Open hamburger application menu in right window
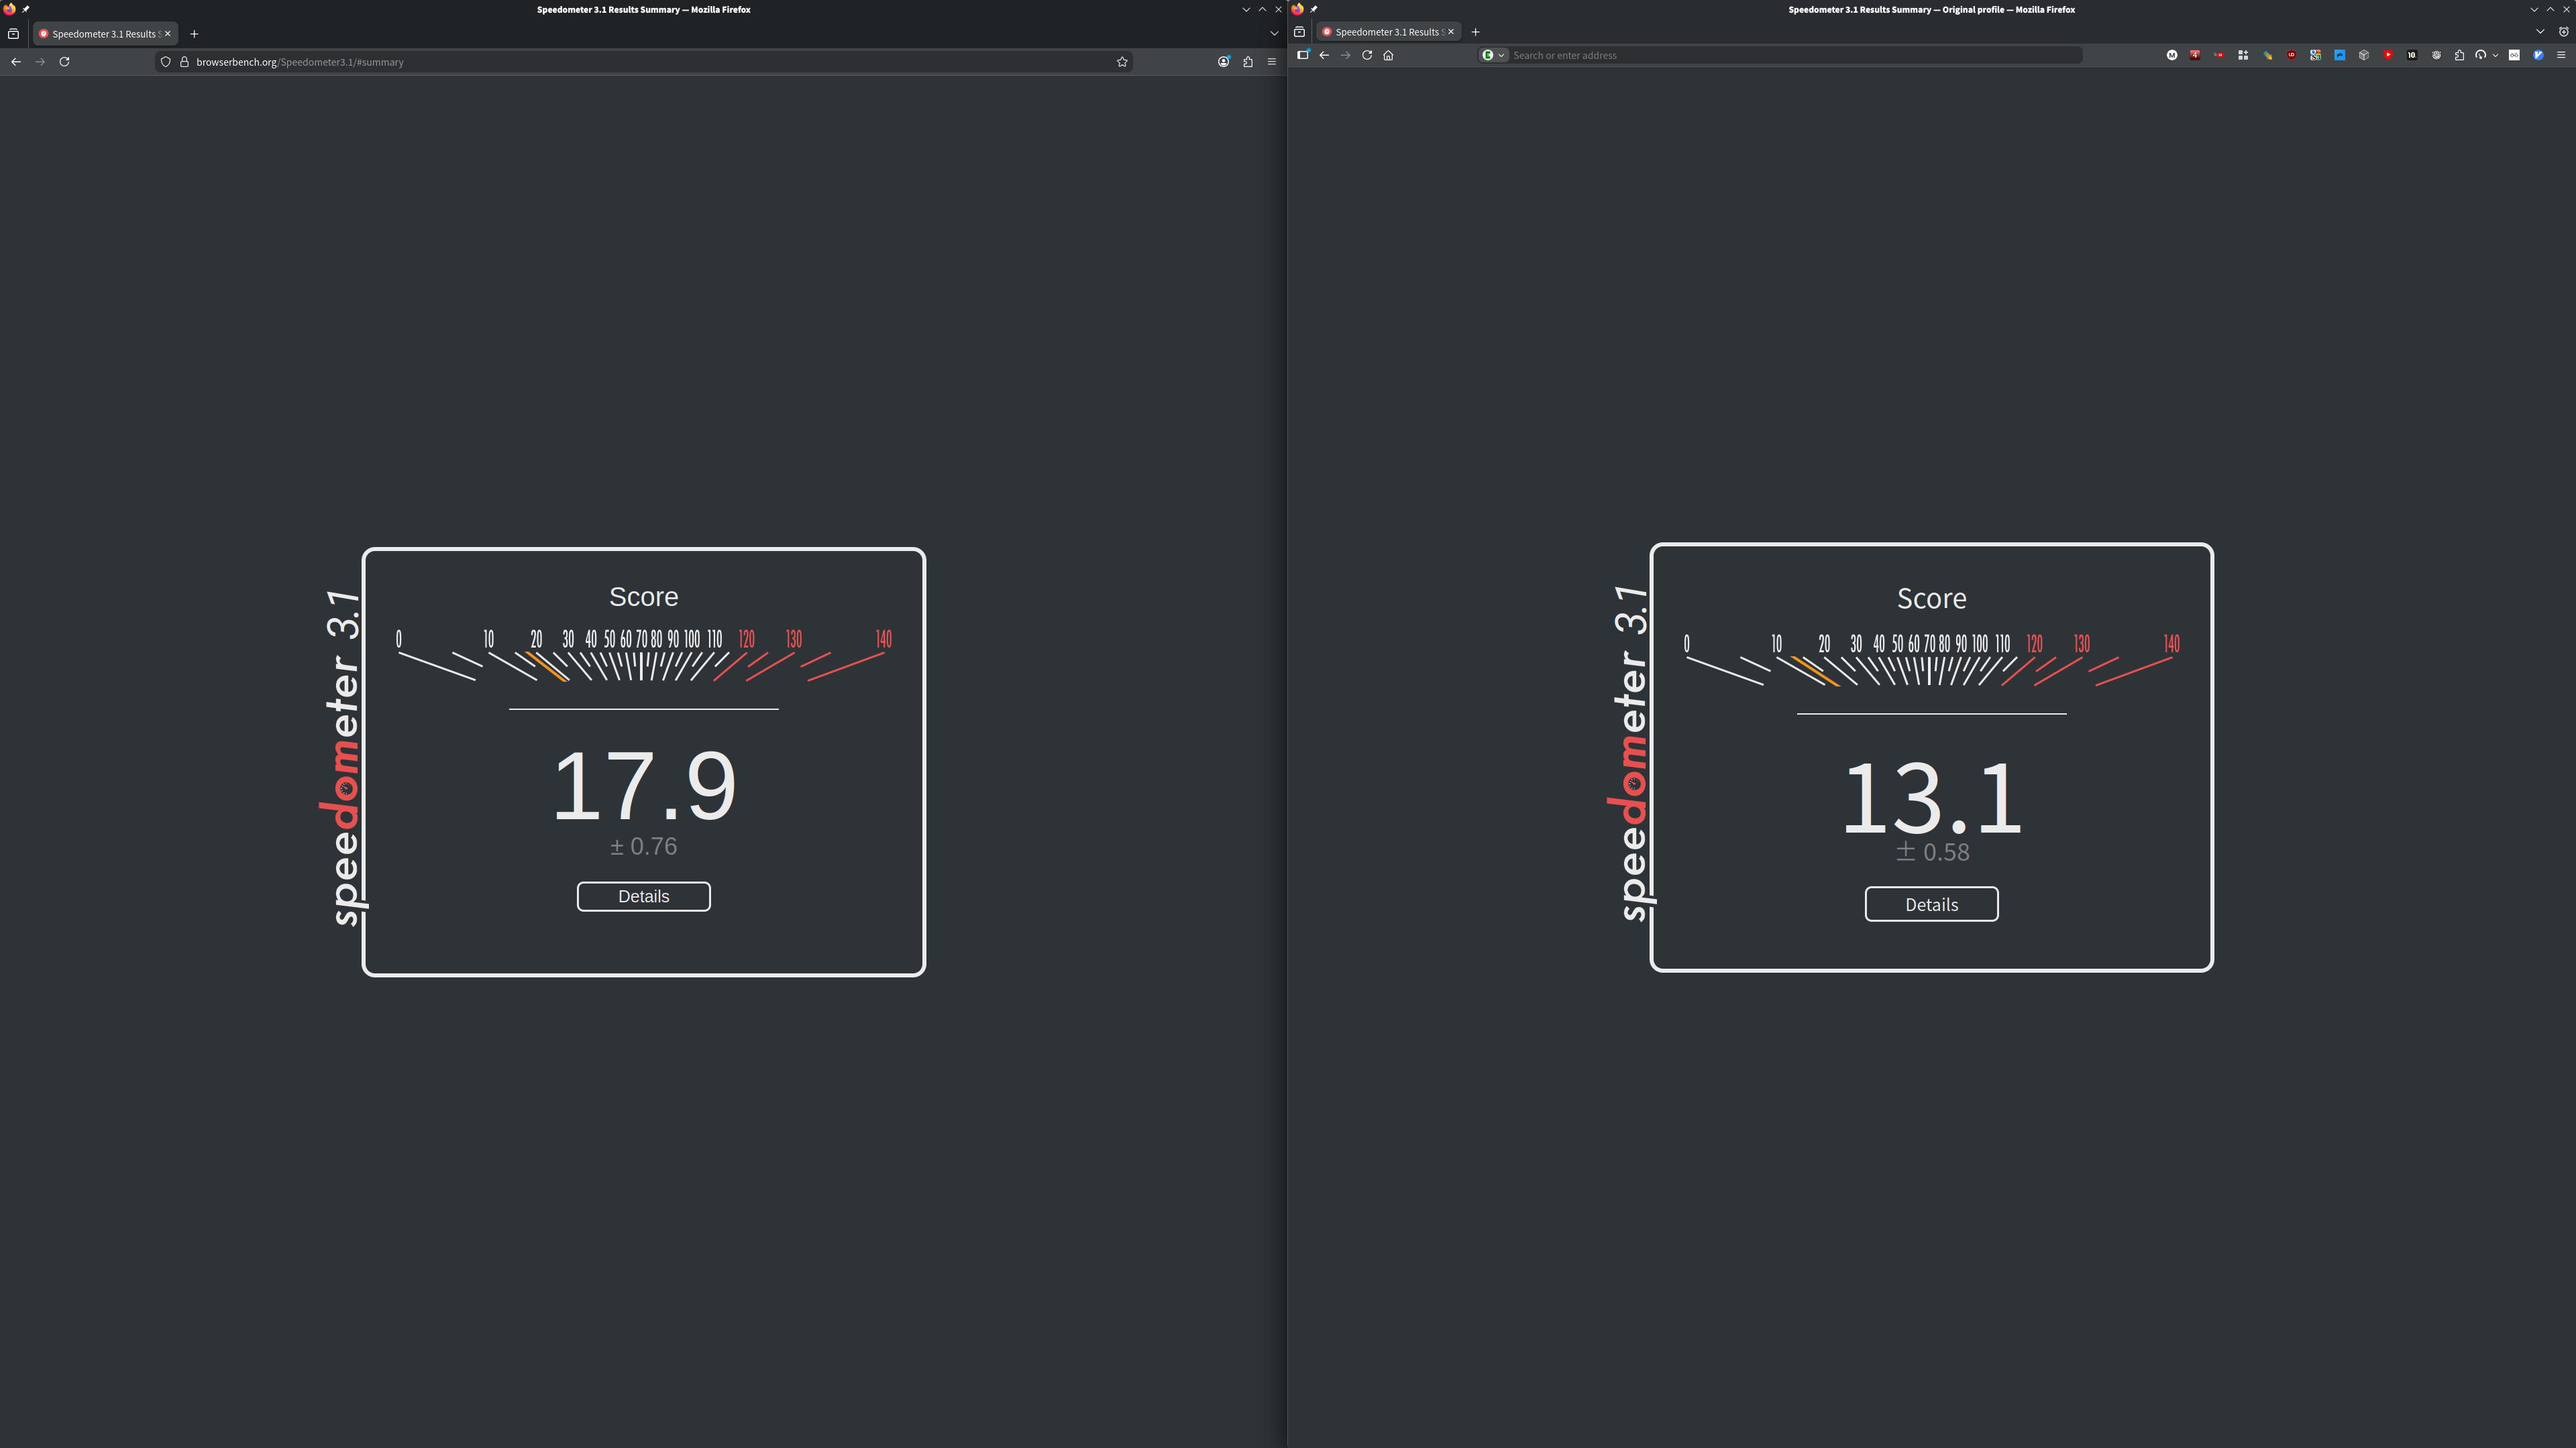The image size is (2576, 1448). pyautogui.click(x=2561, y=55)
